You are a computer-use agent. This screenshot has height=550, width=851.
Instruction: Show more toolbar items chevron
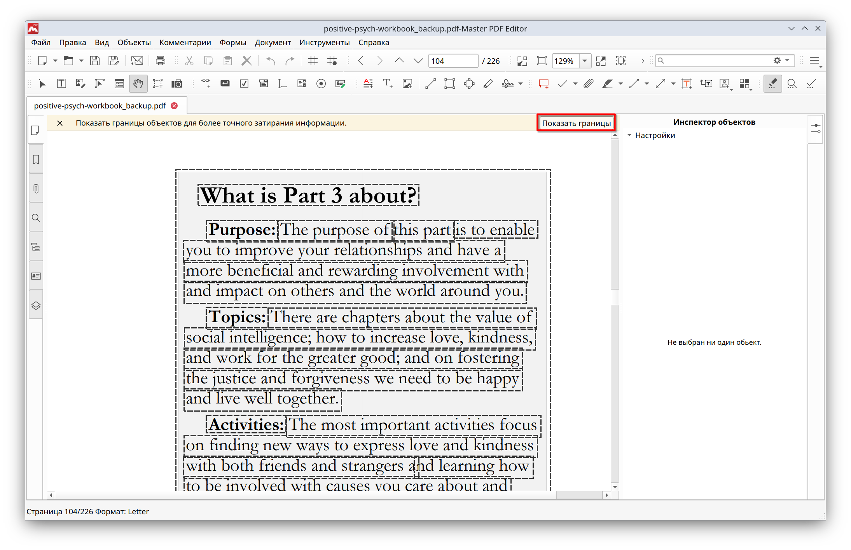point(643,61)
